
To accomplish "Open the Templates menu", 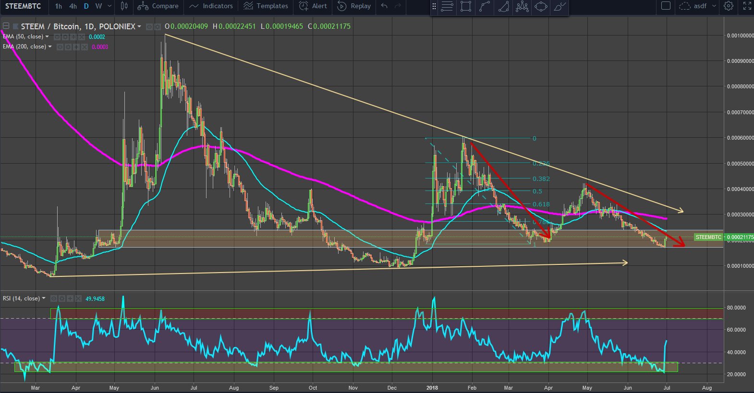I will 266,6.
